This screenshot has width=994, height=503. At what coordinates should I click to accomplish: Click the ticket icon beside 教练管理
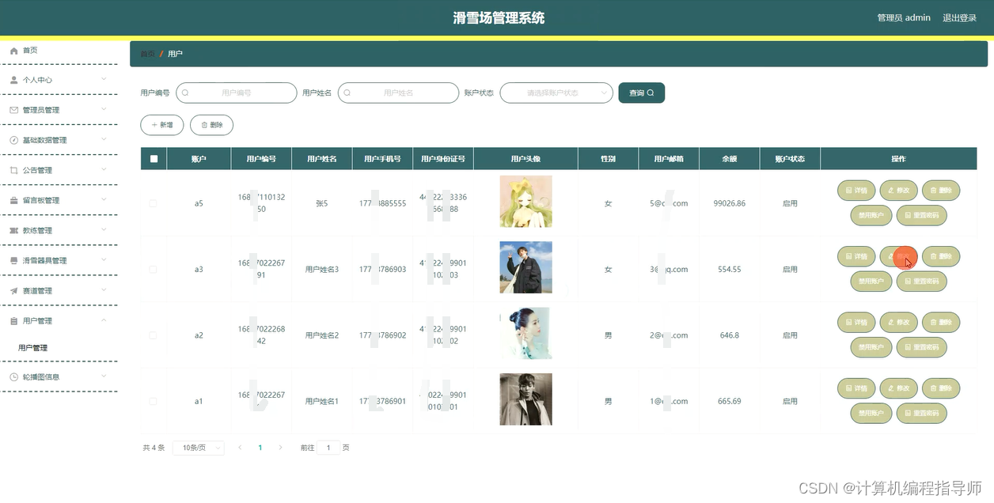[13, 230]
